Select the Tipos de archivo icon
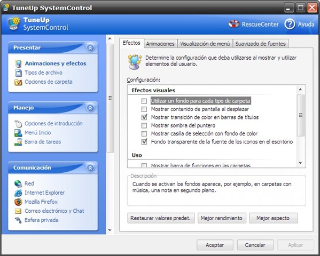The image size is (320, 256). 18,73
